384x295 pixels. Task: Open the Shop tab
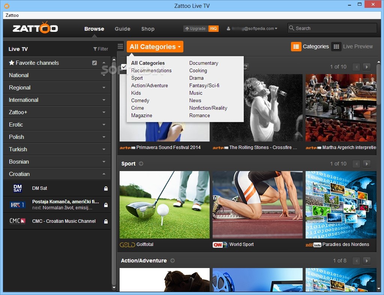[x=148, y=29]
